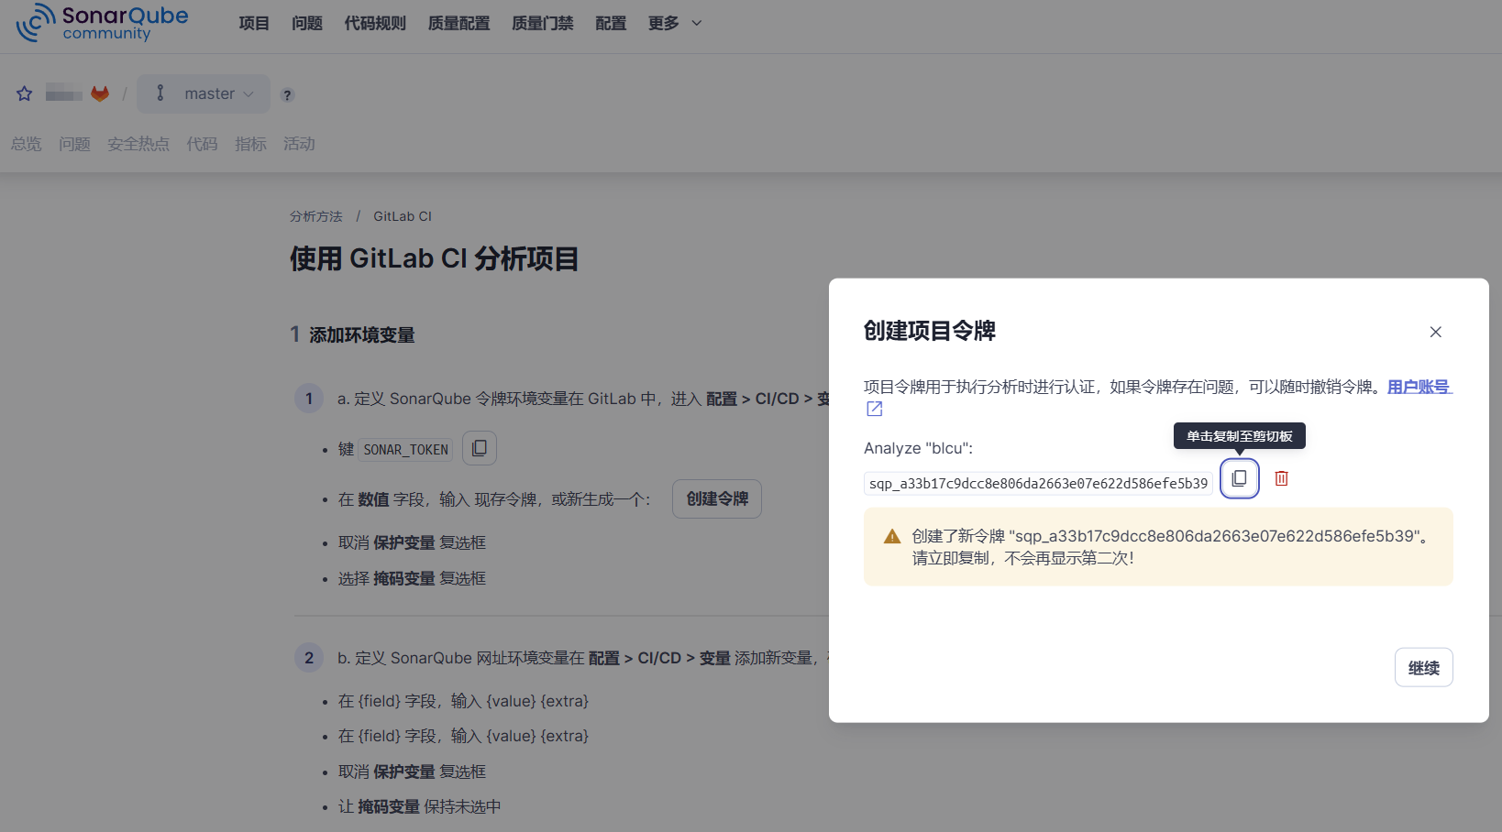This screenshot has height=832, width=1502.
Task: Go to 分析方法 breadcrumb
Action: [x=316, y=216]
